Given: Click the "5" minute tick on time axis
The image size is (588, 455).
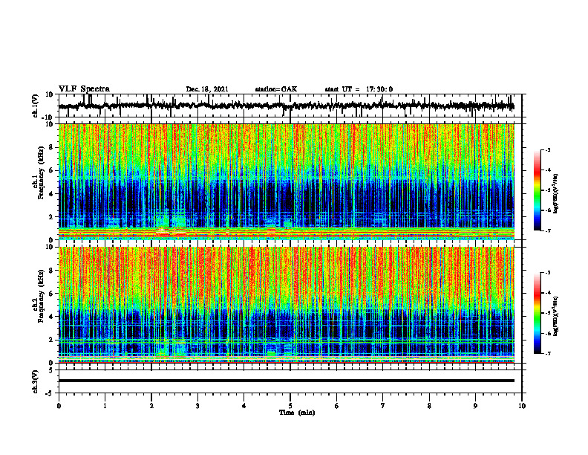Looking at the screenshot, I should click(x=290, y=406).
